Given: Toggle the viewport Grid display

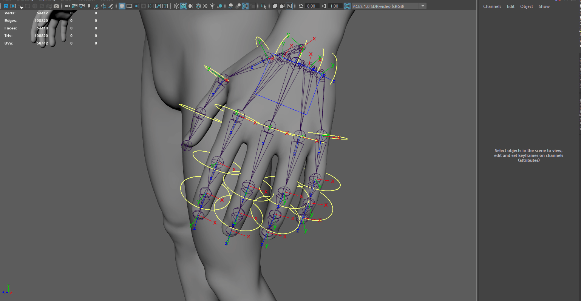Looking at the screenshot, I should [122, 6].
